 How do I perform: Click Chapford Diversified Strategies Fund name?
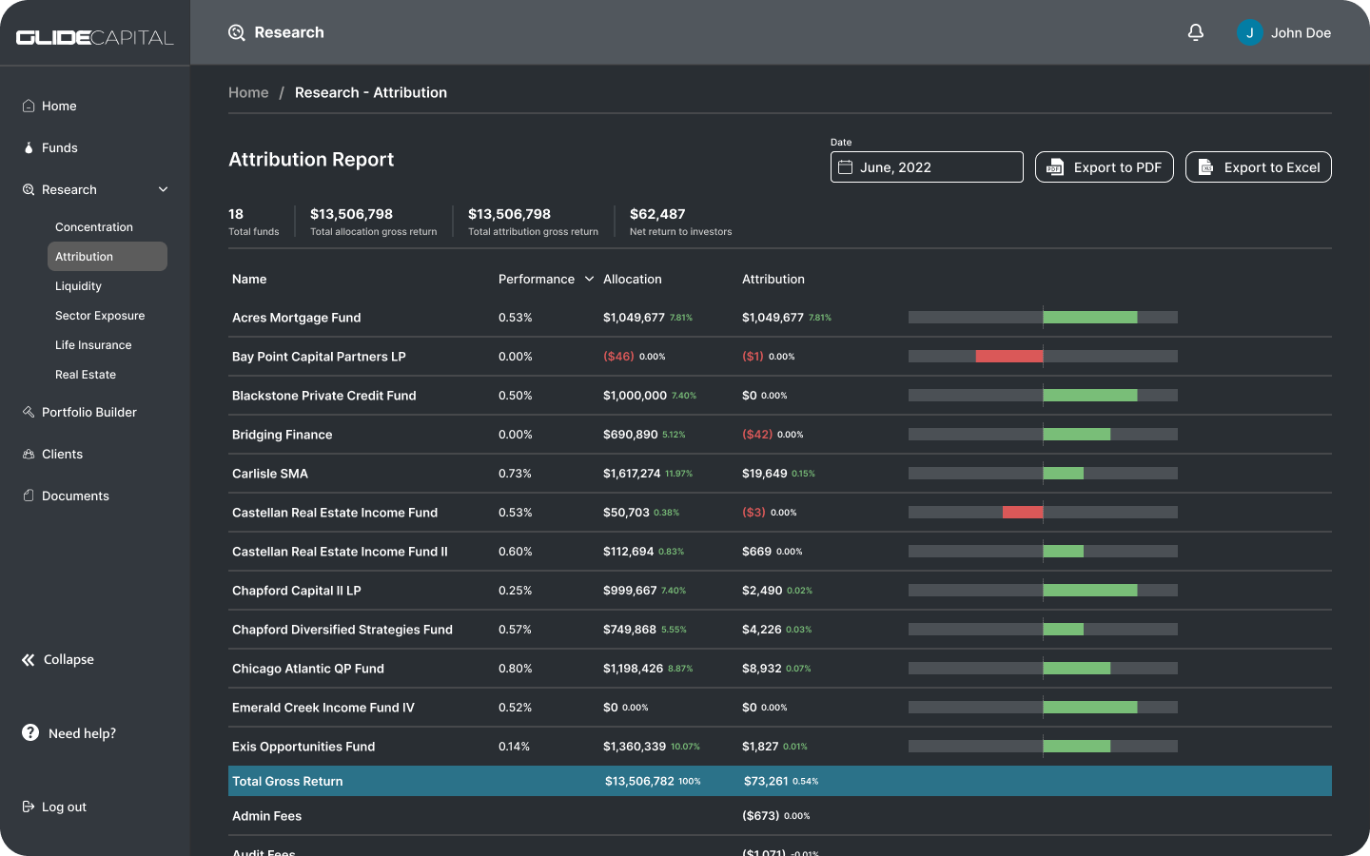[x=342, y=630]
